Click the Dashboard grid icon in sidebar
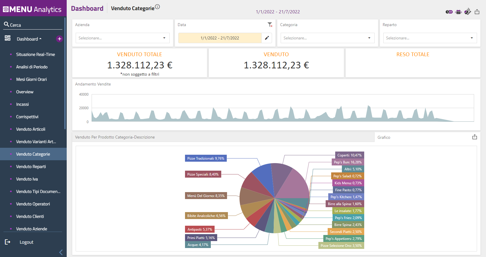 (8, 38)
